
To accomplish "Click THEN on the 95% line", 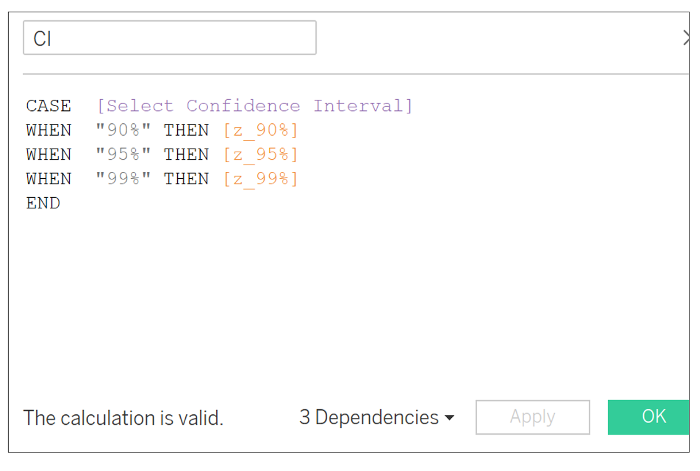I will (186, 154).
